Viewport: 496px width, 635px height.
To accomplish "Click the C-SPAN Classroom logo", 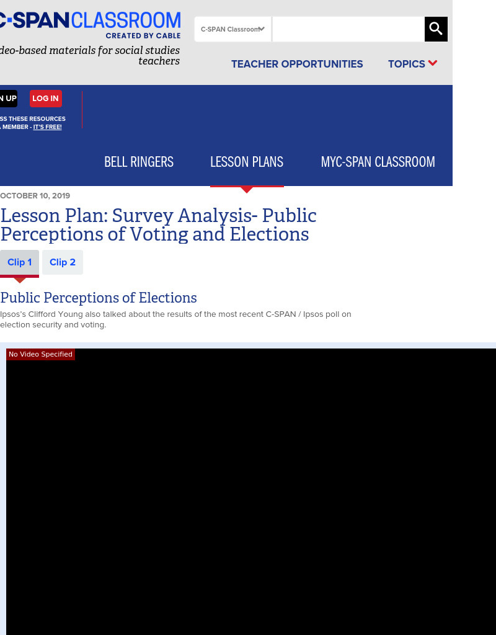I will [91, 25].
